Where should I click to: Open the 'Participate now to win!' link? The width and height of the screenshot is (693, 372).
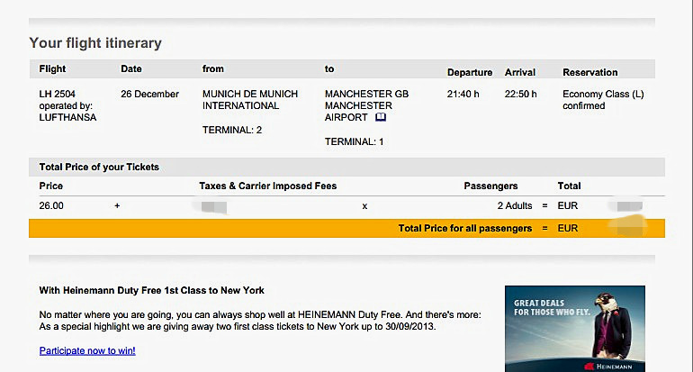pos(87,350)
